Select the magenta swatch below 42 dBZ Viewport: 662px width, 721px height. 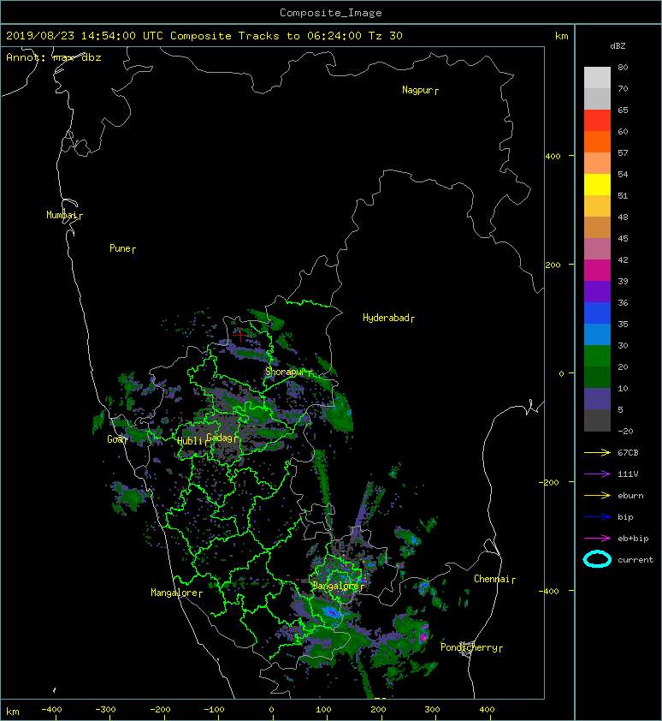pyautogui.click(x=597, y=270)
